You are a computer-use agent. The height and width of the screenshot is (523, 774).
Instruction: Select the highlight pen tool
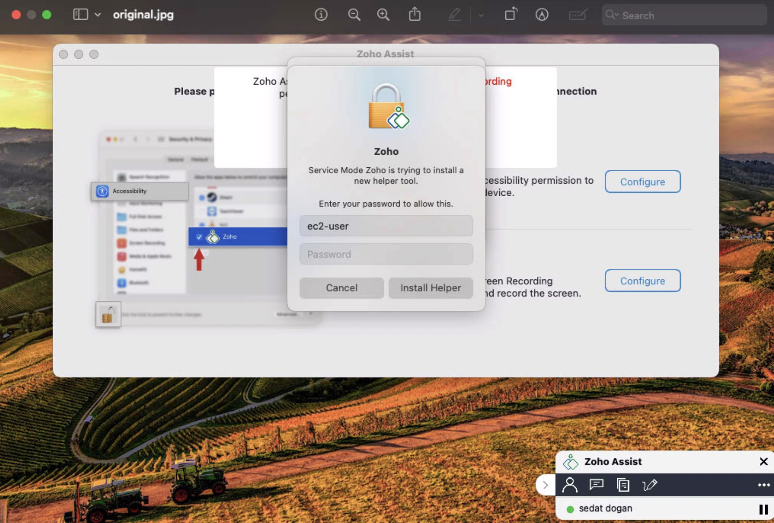pos(454,15)
